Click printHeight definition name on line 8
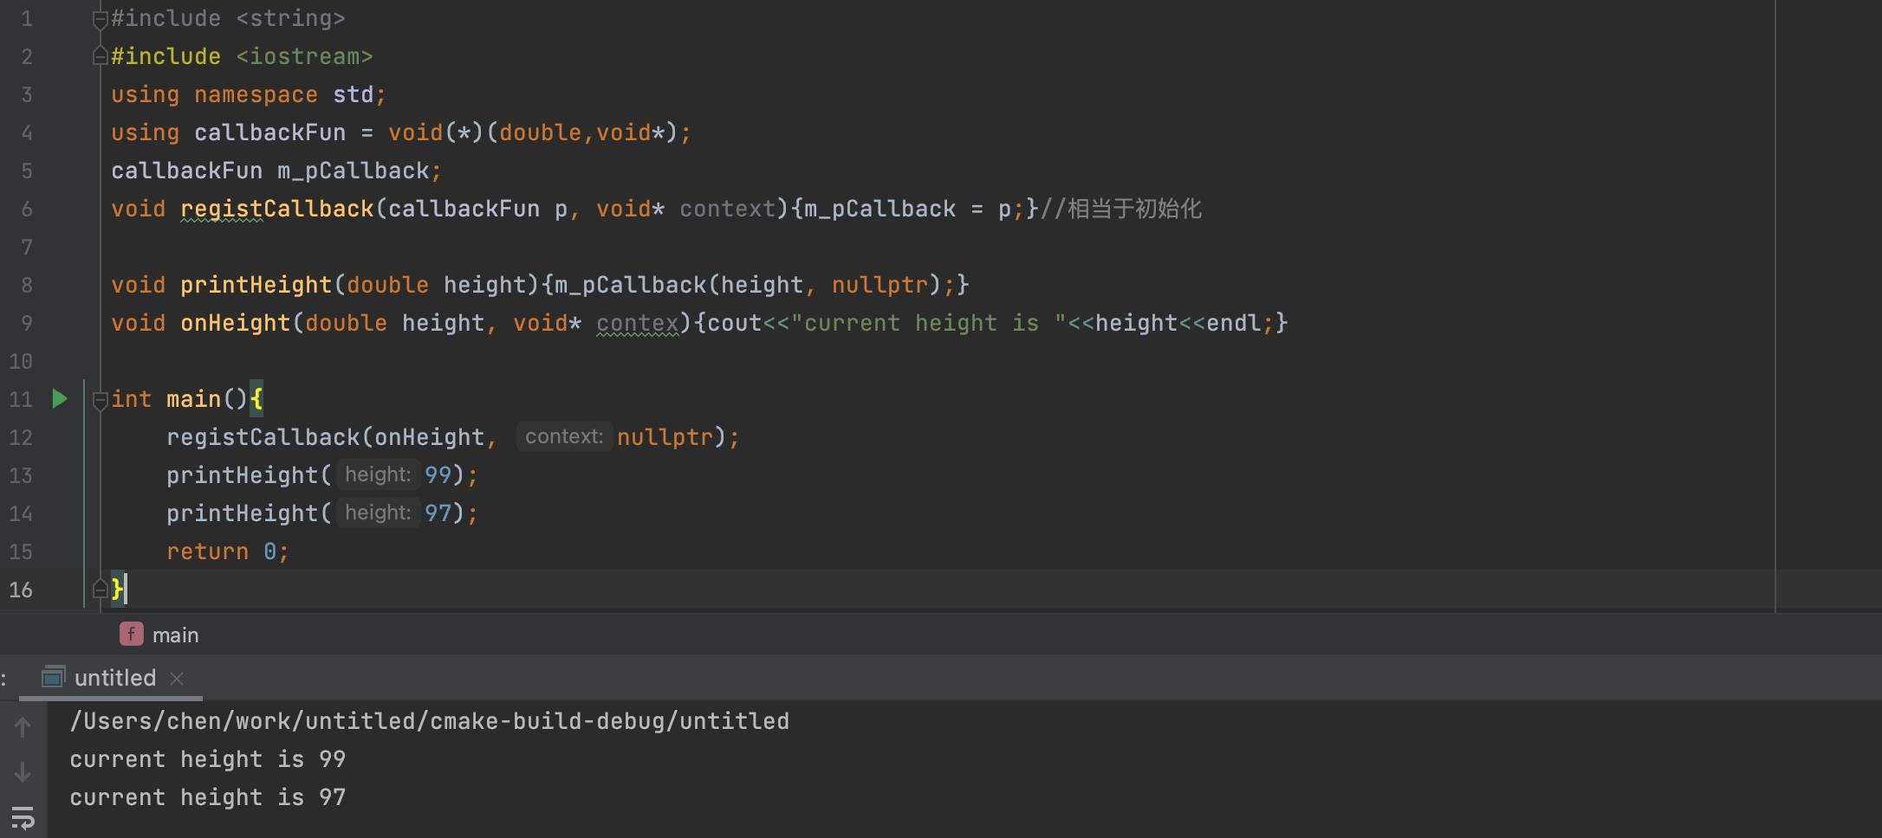This screenshot has height=838, width=1882. tap(256, 286)
